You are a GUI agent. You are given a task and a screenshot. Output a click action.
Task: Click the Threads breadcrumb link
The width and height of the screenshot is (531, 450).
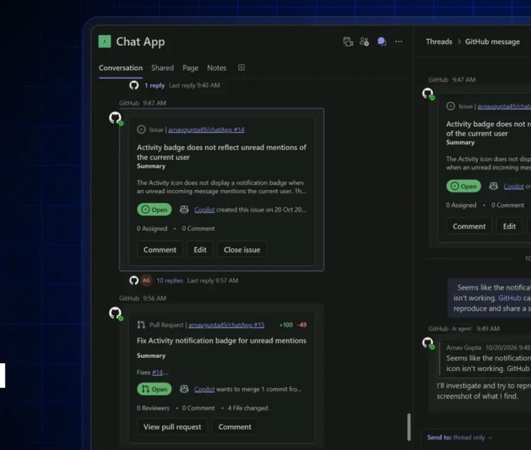[x=439, y=42]
